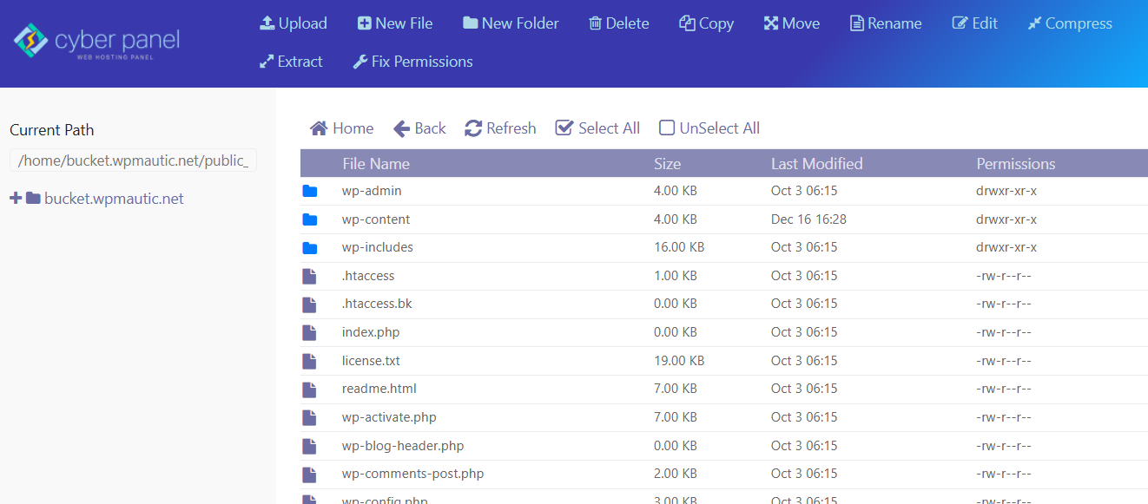Click Rename in the toolbar

(886, 23)
